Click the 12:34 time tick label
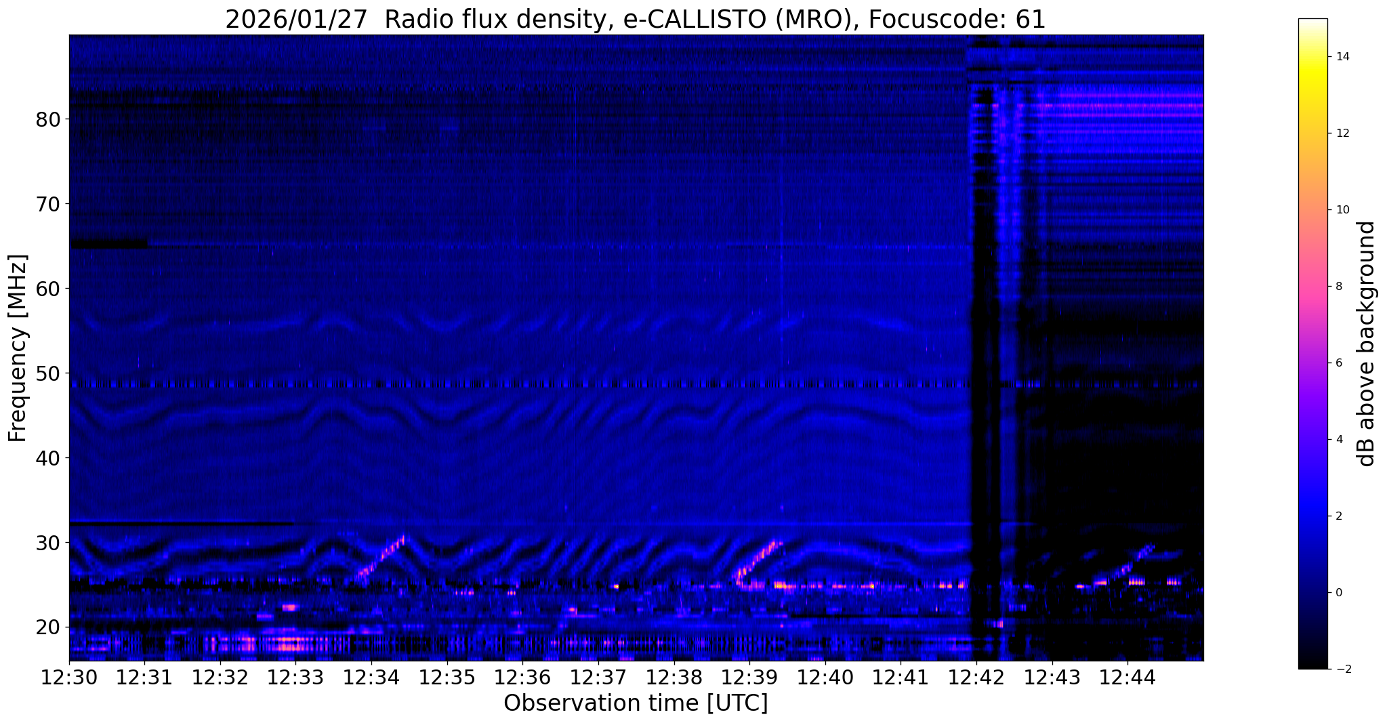1387x723 pixels. pyautogui.click(x=371, y=677)
